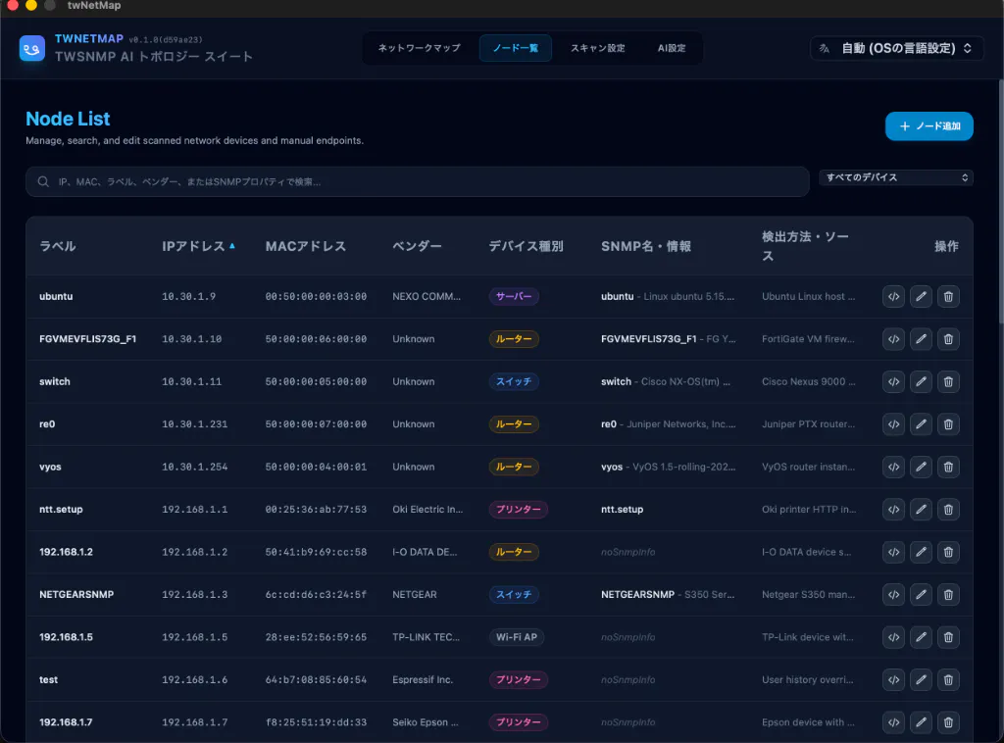Viewport: 1004px width, 743px height.
Task: Edit the ntt.setup node
Action: pyautogui.click(x=921, y=510)
